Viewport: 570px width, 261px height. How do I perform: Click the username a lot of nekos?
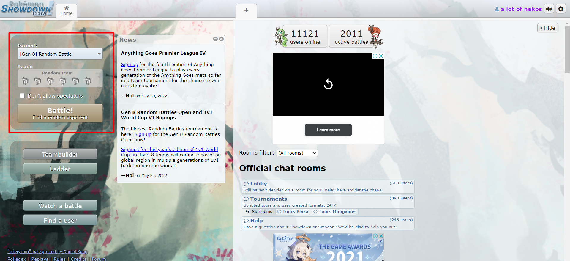pos(521,9)
